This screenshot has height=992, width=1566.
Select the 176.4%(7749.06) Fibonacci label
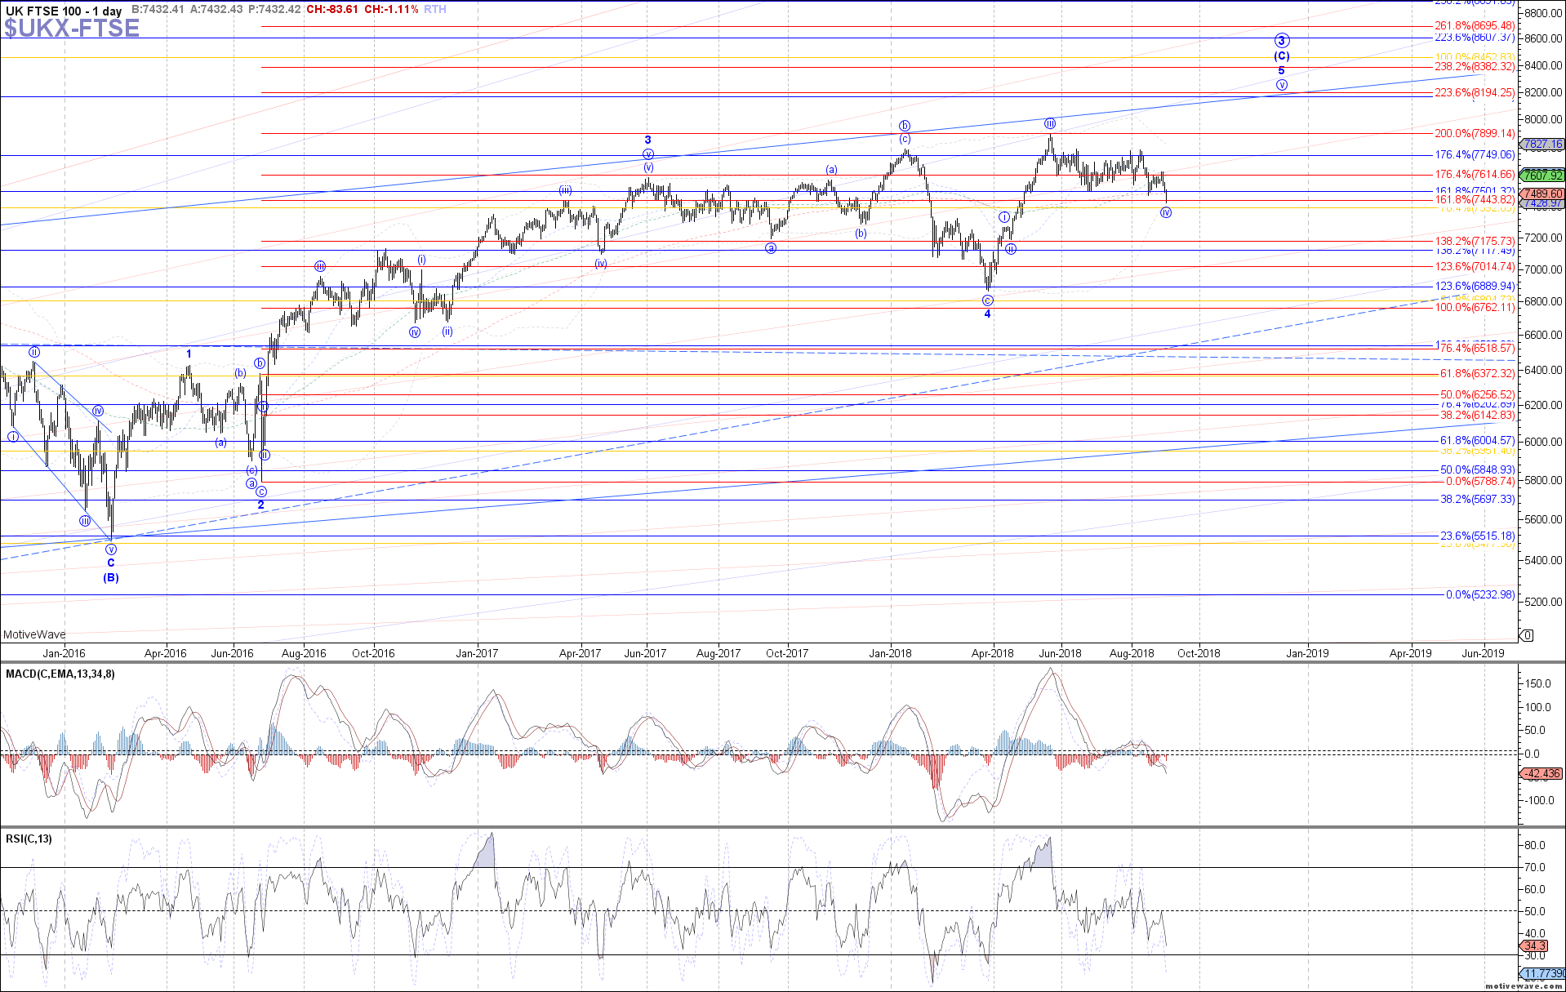coord(1475,154)
